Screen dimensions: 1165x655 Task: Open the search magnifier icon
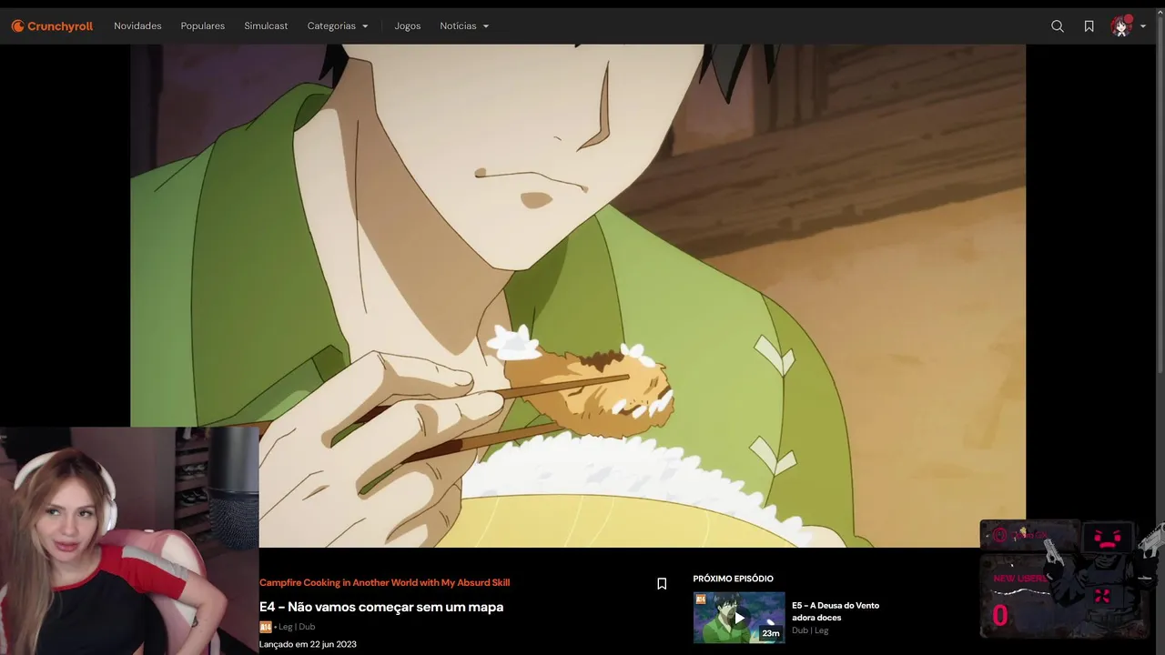[x=1058, y=26]
